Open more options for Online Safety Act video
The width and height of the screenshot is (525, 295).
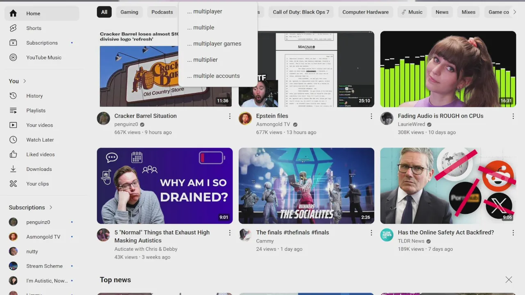(x=513, y=233)
